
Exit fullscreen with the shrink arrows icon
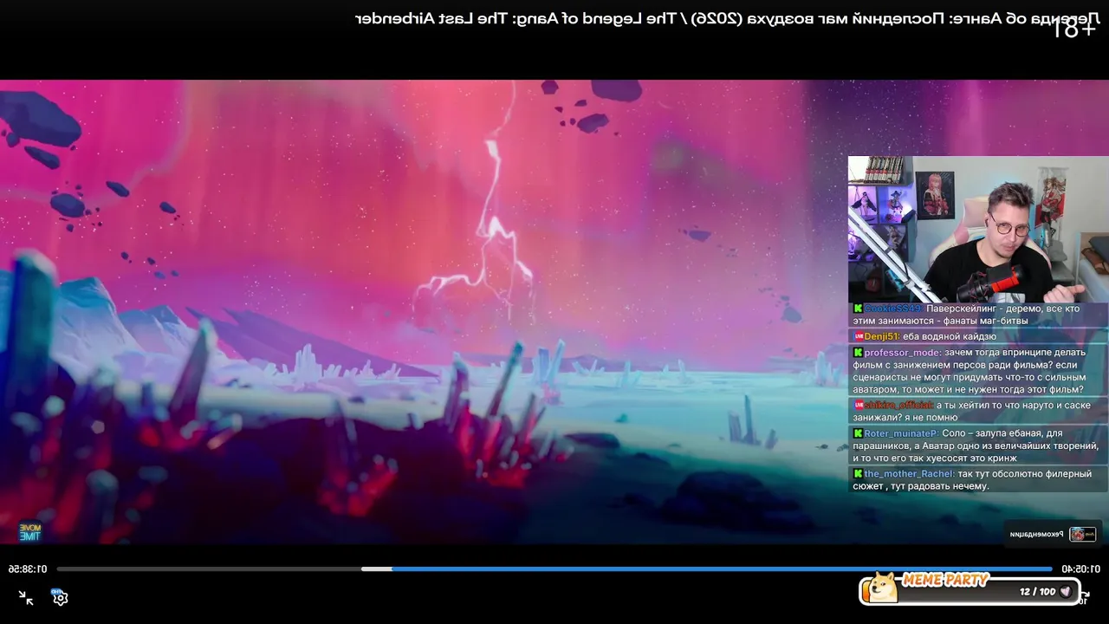(x=26, y=598)
